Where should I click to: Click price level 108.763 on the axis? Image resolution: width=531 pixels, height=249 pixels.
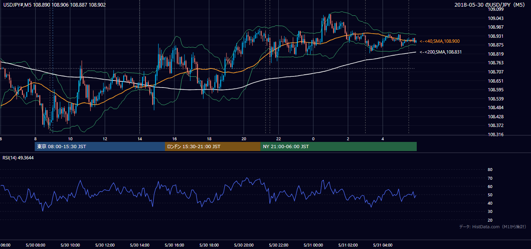click(x=496, y=63)
